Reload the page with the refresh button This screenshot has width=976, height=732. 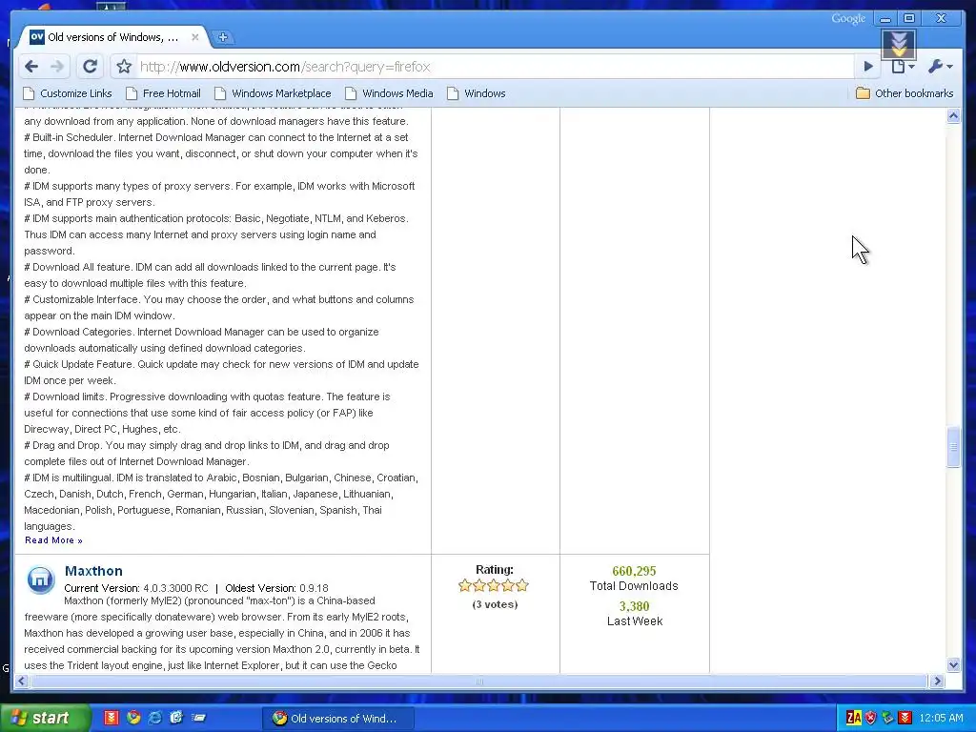[x=91, y=66]
